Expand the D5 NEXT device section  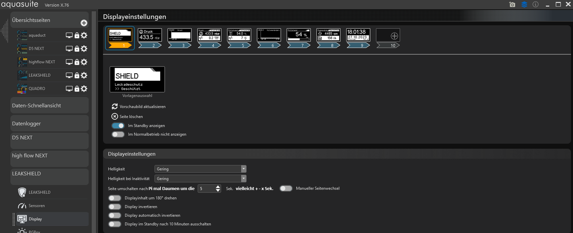49,141
